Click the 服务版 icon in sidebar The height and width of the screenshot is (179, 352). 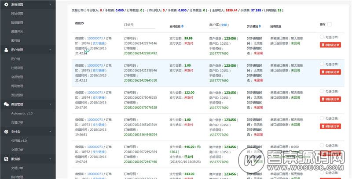6,159
